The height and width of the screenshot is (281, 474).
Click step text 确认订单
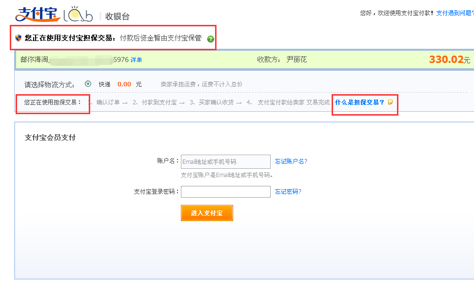[x=108, y=102]
